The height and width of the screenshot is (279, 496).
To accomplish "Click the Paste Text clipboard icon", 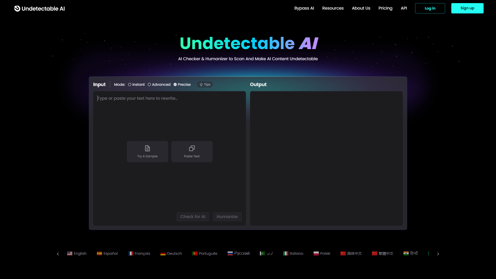I will pos(192,148).
